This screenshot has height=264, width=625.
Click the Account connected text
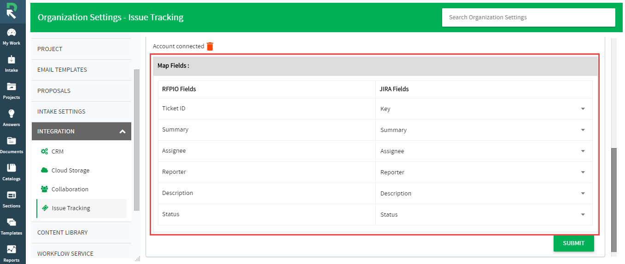click(x=178, y=46)
